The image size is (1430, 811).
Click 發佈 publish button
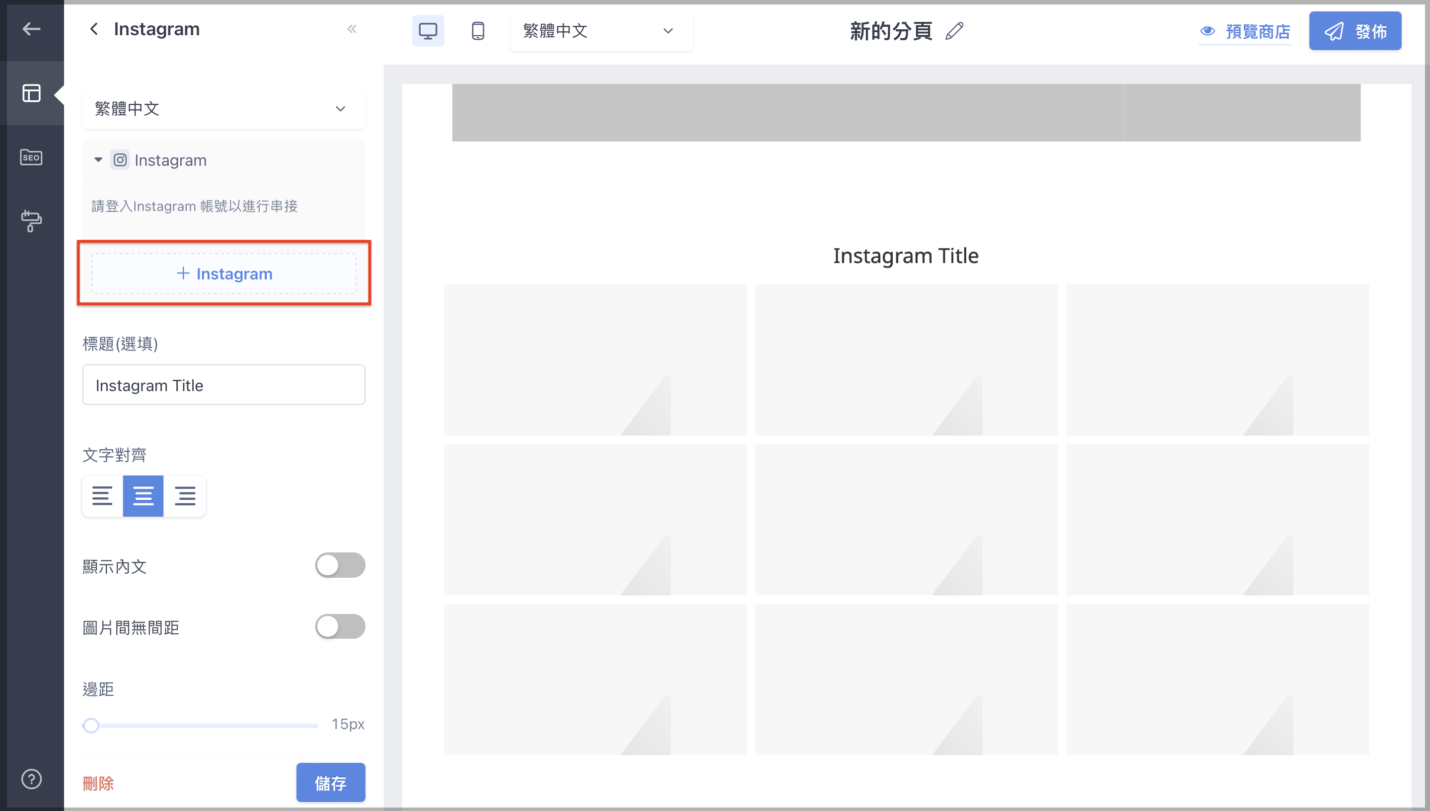point(1355,31)
